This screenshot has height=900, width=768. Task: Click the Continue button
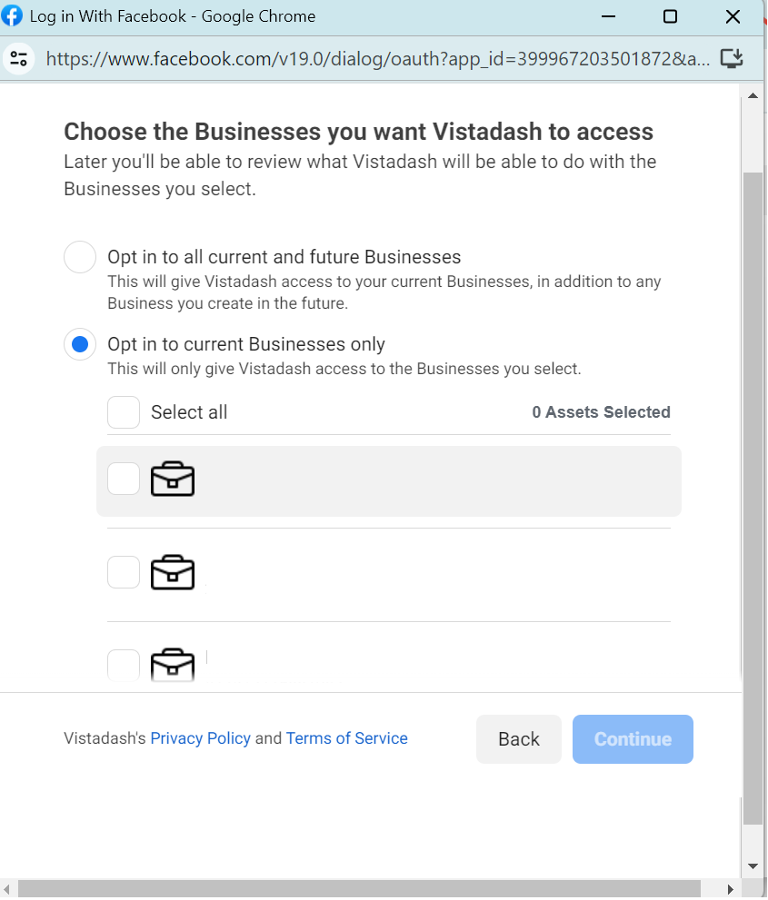[x=633, y=739]
